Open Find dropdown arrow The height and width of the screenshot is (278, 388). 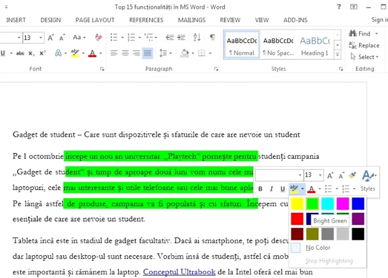pyautogui.click(x=376, y=34)
